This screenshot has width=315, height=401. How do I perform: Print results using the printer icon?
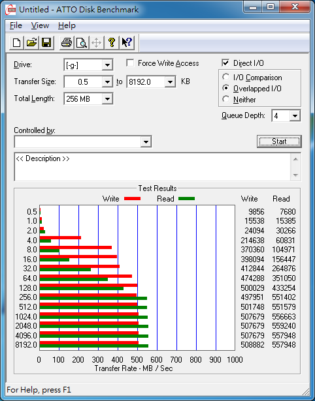67,42
